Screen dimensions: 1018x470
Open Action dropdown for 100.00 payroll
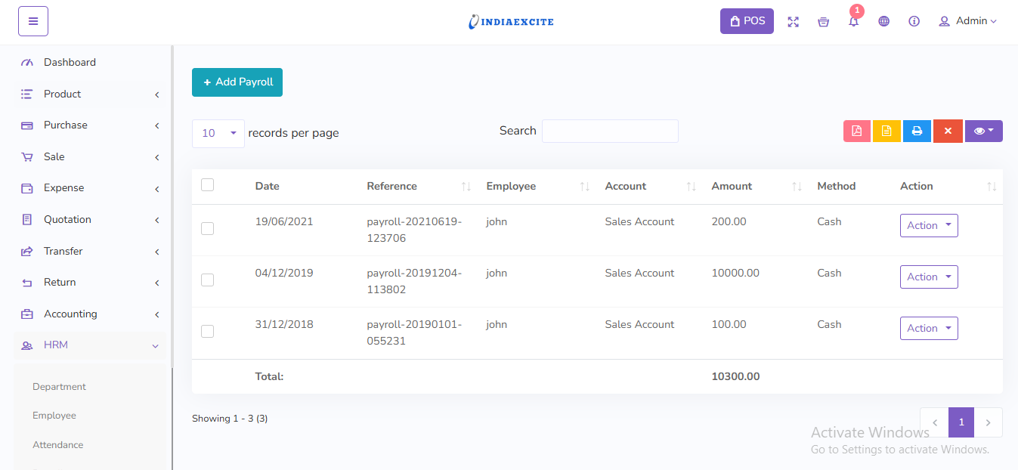point(928,328)
